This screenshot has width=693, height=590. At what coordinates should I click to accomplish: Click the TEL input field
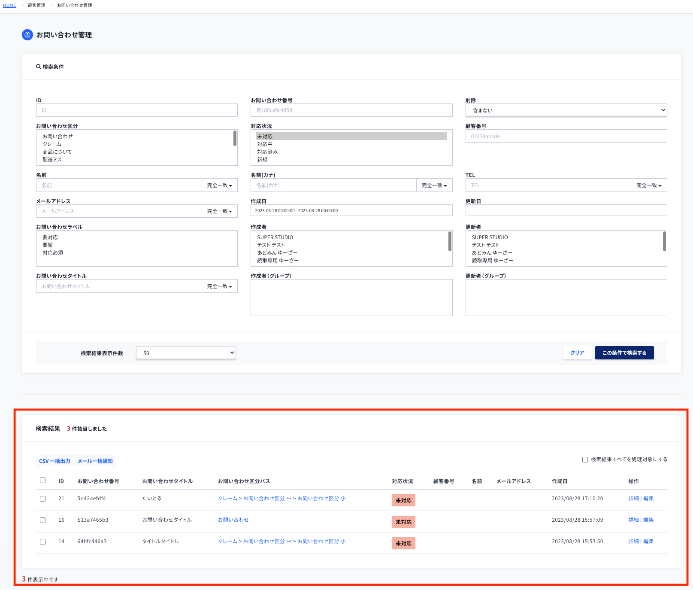click(548, 185)
